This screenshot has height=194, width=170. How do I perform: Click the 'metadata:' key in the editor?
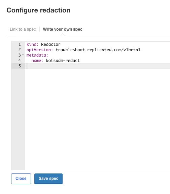coord(37,55)
